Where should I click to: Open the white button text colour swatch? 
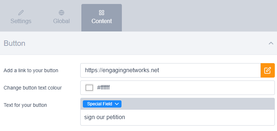[x=89, y=88]
